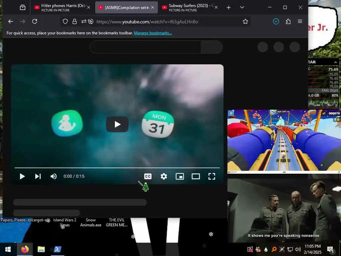Select the Island Wars 2 Xmas shortcut
The image size is (341, 256).
65,222
